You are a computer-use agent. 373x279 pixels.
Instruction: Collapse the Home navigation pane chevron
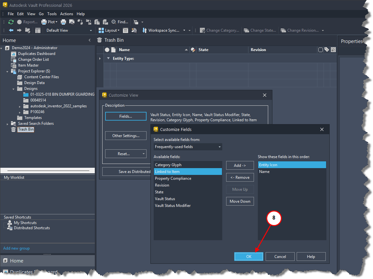coord(90,40)
